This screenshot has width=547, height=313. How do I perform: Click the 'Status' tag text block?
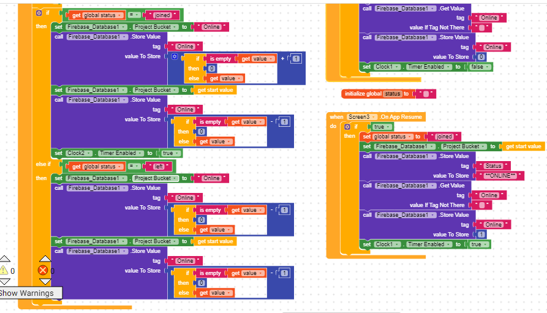(494, 166)
